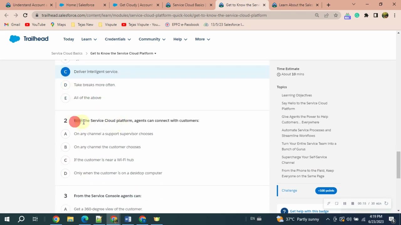This screenshot has width=401, height=225.
Task: Click the address bar URL field
Action: coord(175,15)
